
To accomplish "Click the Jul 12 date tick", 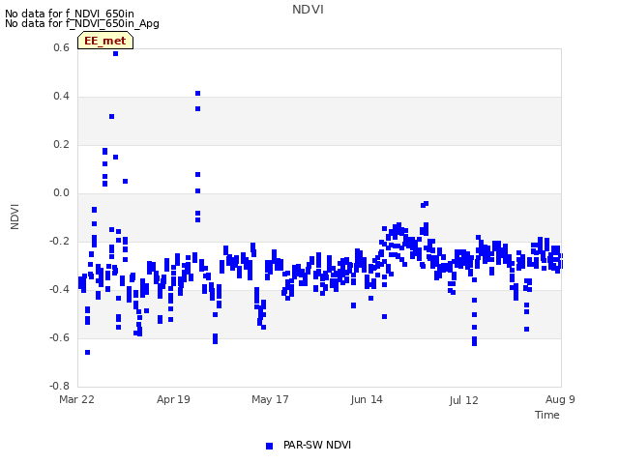I will point(463,400).
